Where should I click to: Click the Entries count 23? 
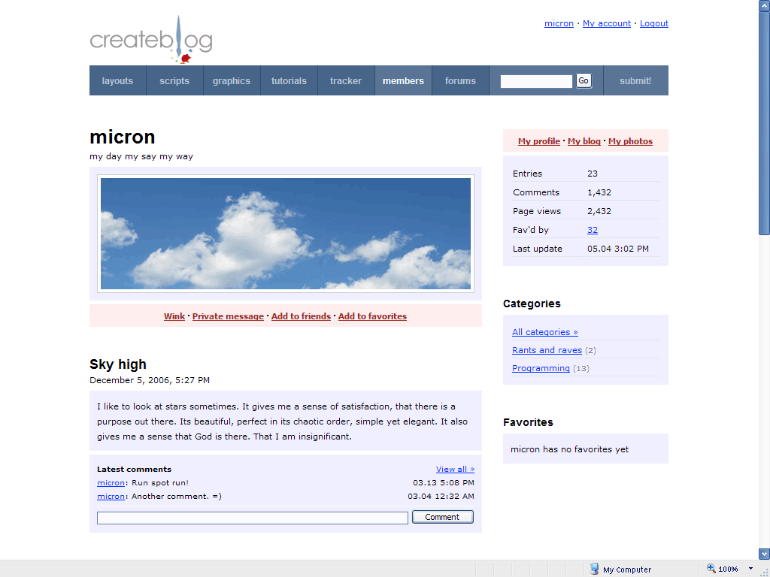pyautogui.click(x=593, y=174)
